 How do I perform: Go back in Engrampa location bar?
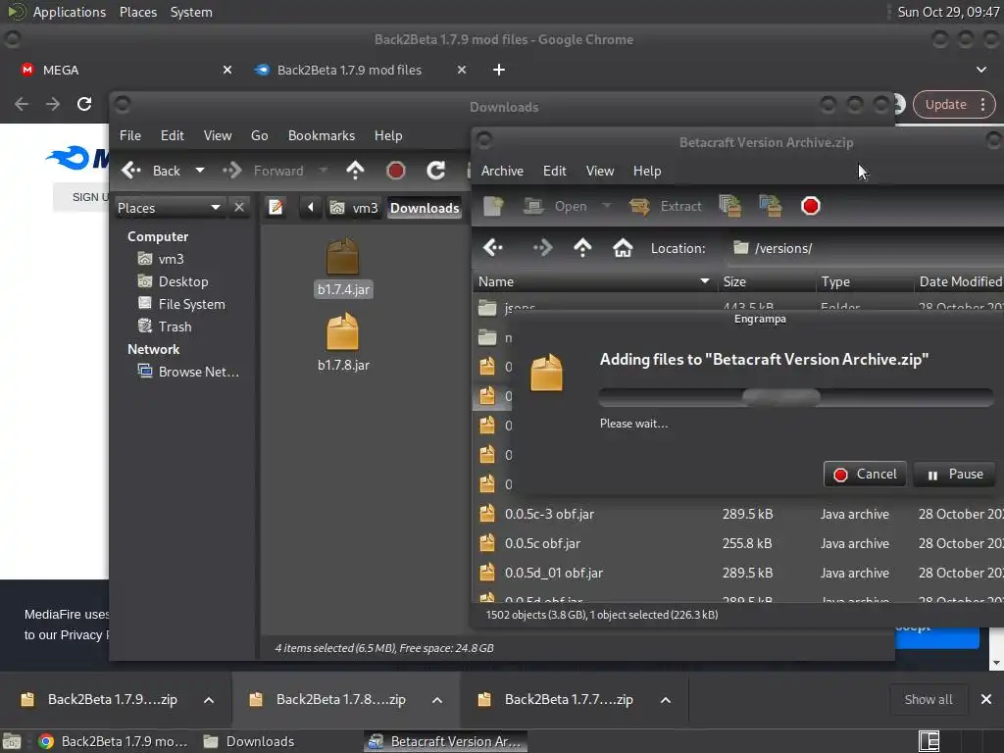[493, 248]
